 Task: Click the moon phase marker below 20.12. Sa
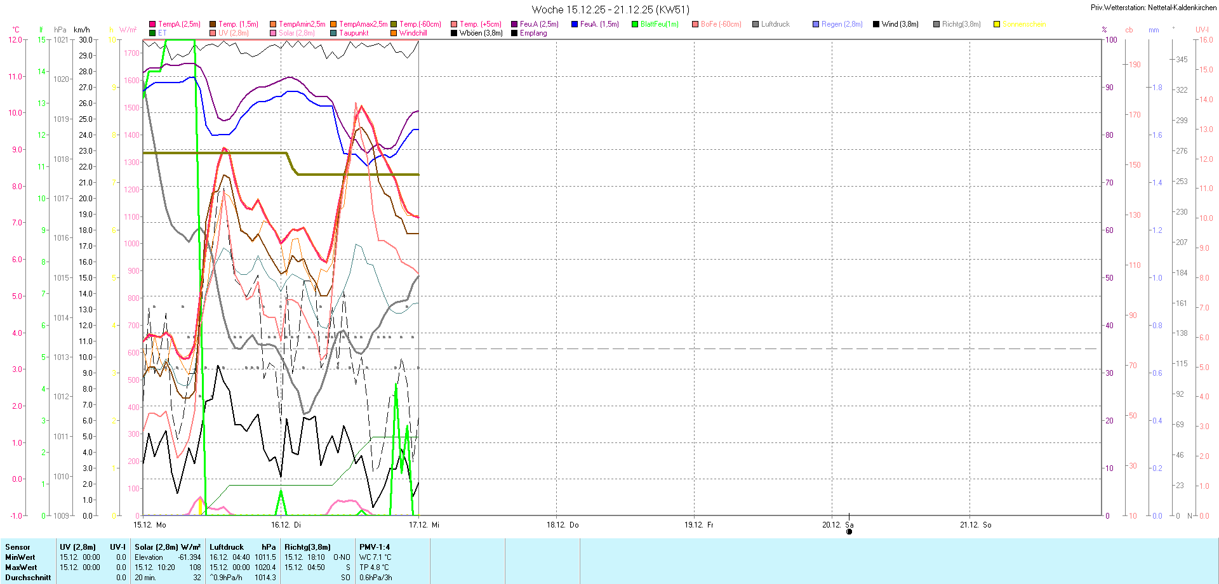click(849, 532)
